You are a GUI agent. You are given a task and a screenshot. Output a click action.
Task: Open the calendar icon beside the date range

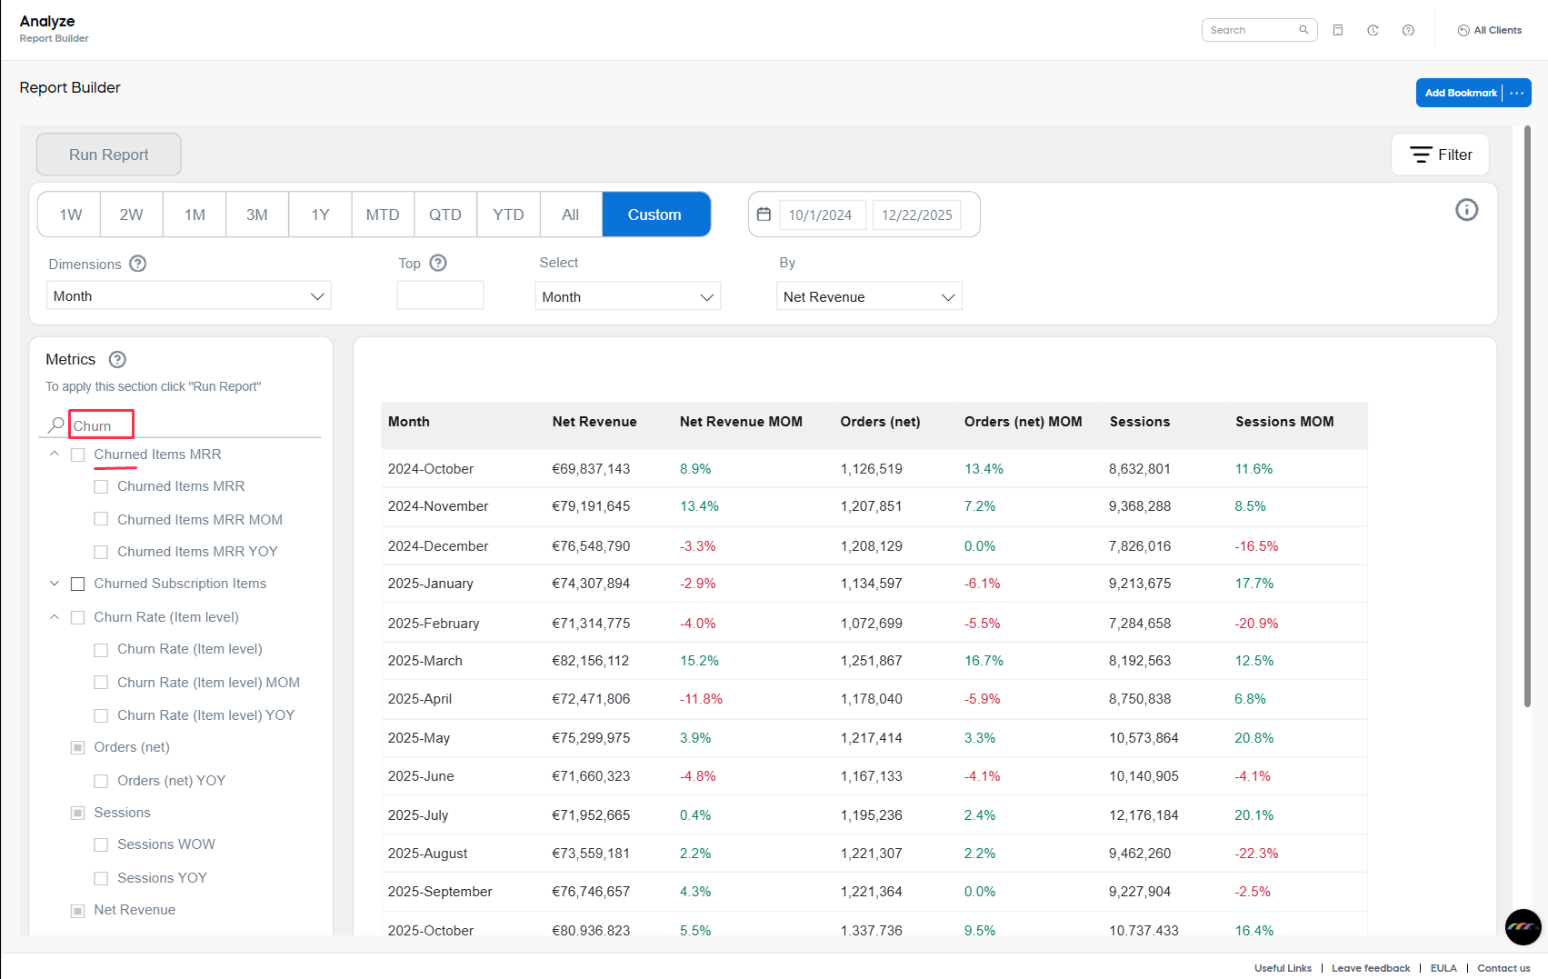(x=763, y=214)
